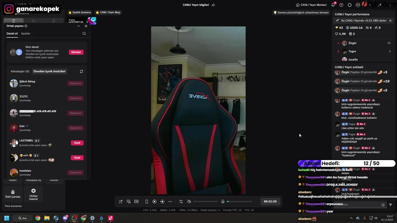Image resolution: width=397 pixels, height=223 pixels.
Task: Open the three-dots more options in toolbar
Action: pos(170,201)
